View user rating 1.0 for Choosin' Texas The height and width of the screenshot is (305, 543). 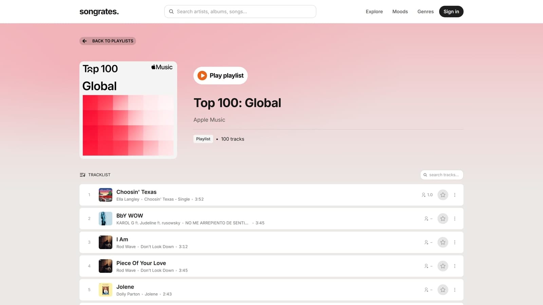427,195
